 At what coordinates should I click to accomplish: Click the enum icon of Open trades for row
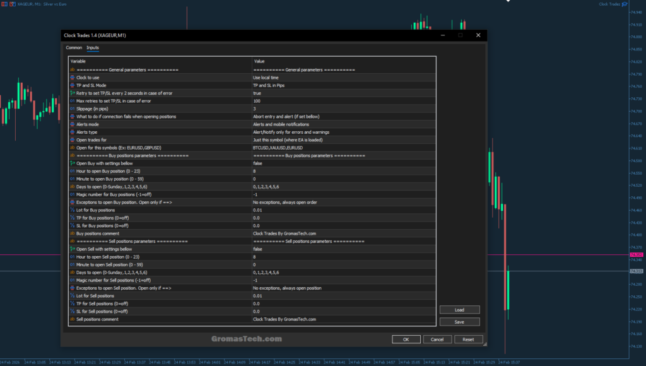click(73, 140)
